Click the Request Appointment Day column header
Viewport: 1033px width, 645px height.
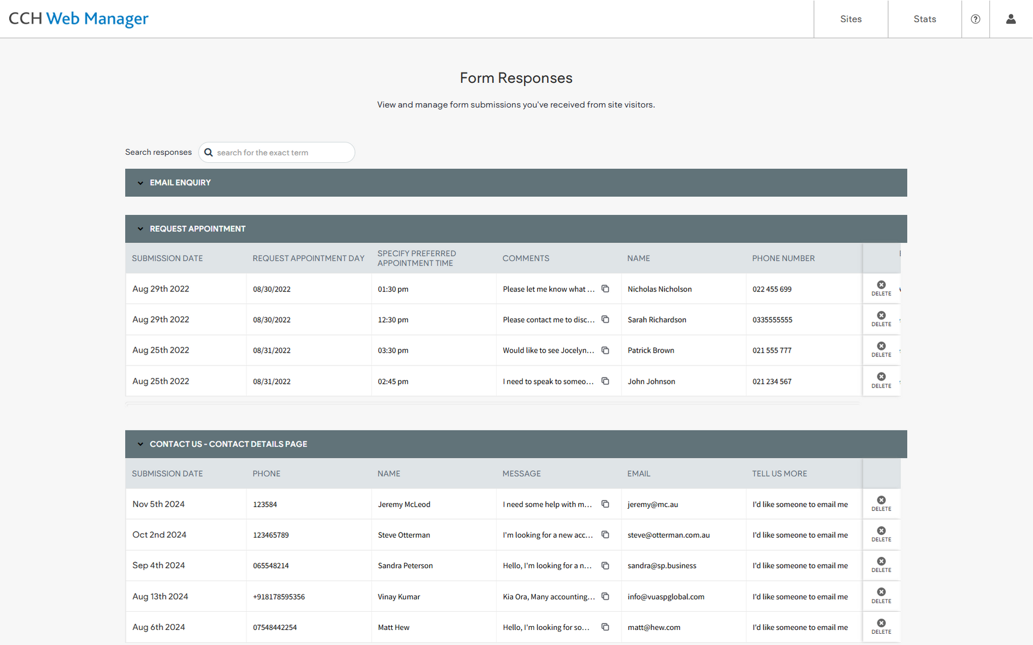point(308,259)
